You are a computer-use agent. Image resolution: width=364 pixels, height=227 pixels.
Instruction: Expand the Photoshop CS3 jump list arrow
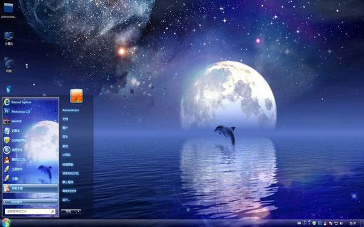click(55, 111)
